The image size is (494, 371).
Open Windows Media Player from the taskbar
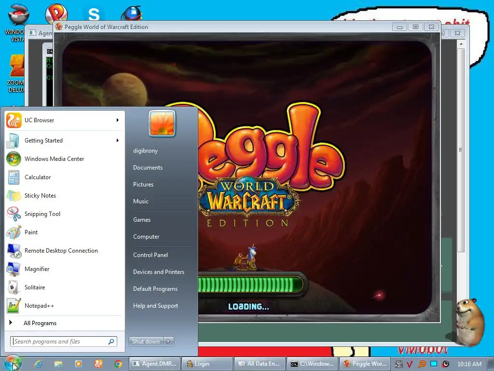[x=78, y=364]
